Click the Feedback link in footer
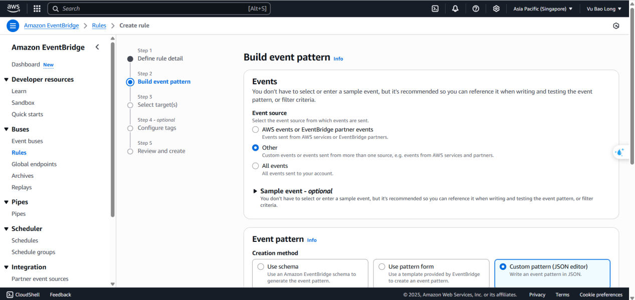635x300 pixels. pyautogui.click(x=61, y=294)
